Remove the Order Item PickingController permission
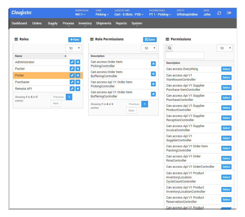This screenshot has width=245, height=217. pos(153,64)
